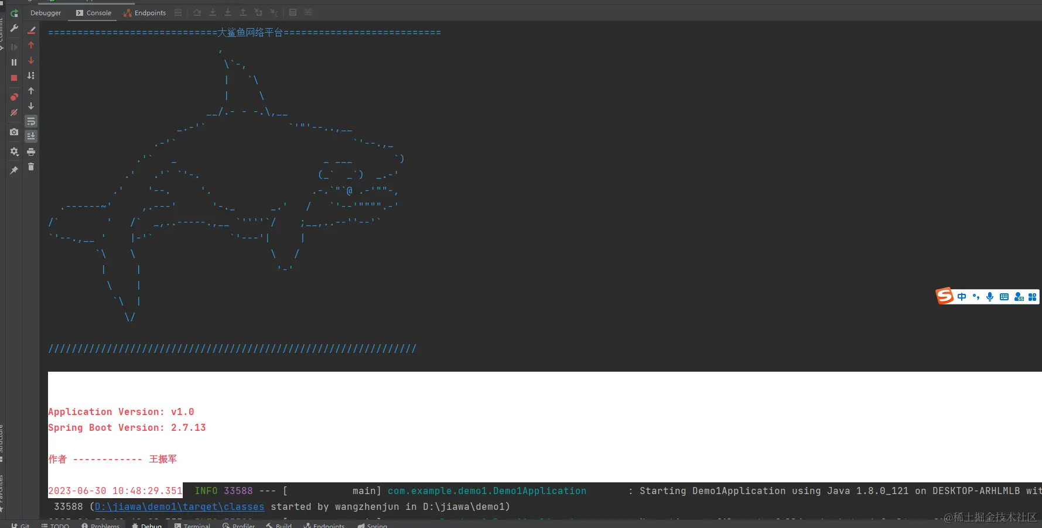Open Terminal tool window

coord(192,525)
